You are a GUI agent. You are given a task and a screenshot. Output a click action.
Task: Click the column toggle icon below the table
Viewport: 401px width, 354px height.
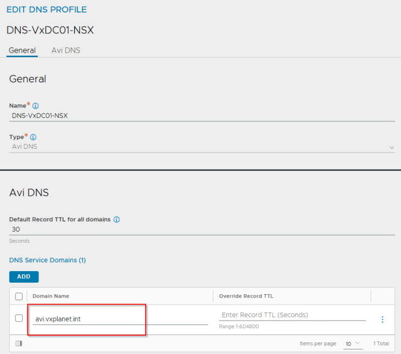[19, 344]
